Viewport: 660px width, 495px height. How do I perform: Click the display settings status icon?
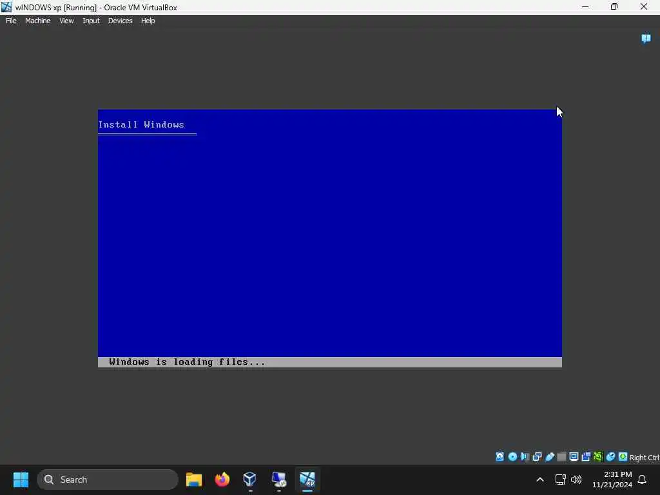pyautogui.click(x=574, y=457)
